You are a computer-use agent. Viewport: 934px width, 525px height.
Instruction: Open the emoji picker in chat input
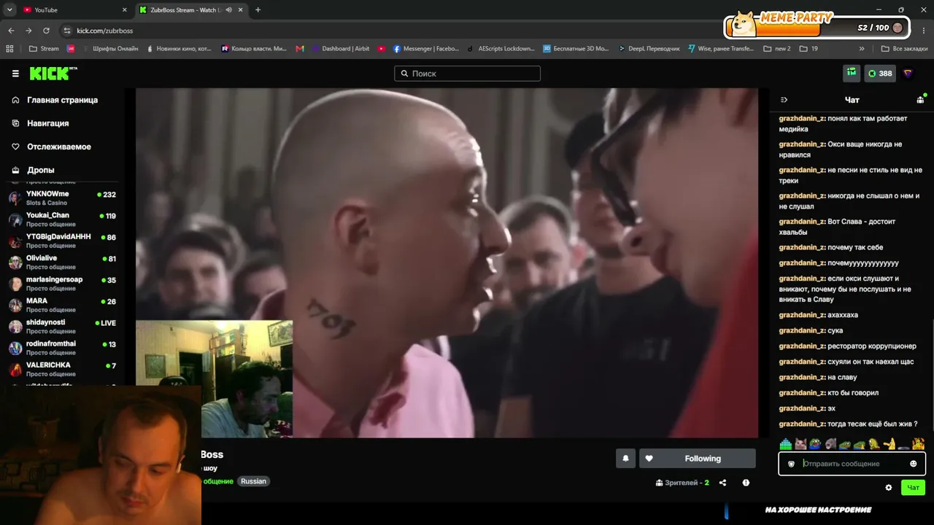tap(914, 464)
